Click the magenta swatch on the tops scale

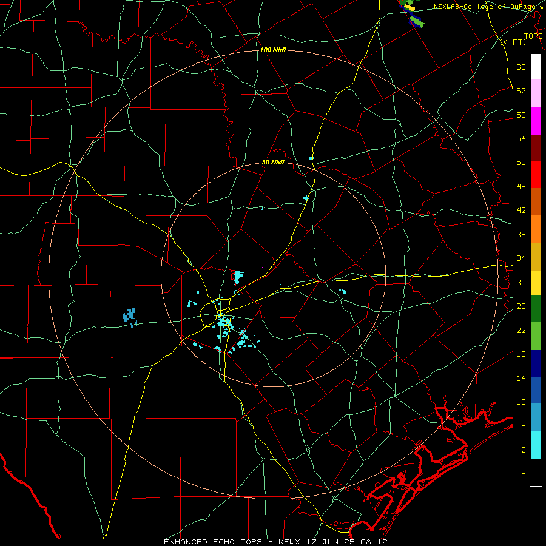[x=536, y=121]
